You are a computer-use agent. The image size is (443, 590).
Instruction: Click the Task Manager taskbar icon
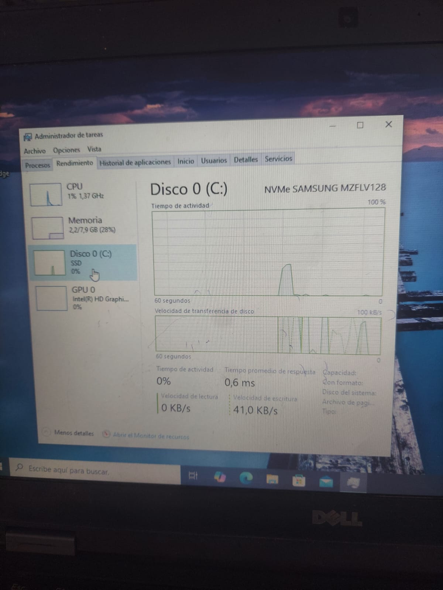(353, 483)
